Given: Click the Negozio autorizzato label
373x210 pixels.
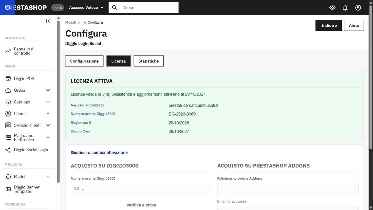Looking at the screenshot, I should [x=87, y=105].
